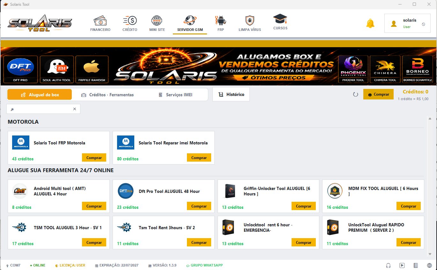Click the MDM Fix hexagon icon
The image size is (437, 270).
coord(335,191)
